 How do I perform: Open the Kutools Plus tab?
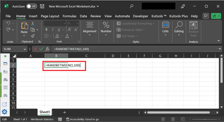click(179, 16)
